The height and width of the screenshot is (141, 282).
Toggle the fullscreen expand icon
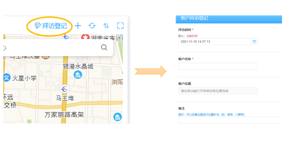coord(120,26)
